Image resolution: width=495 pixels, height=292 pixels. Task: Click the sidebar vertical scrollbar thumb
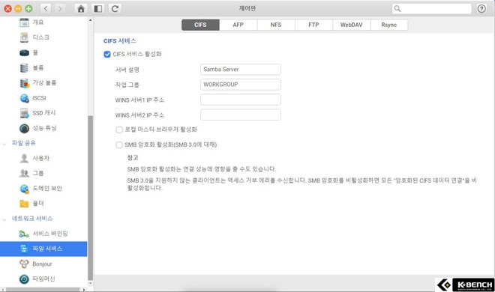click(x=90, y=198)
